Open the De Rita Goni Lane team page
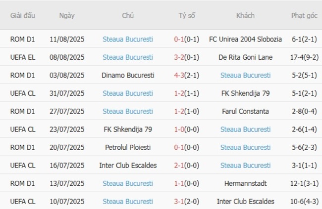Screen dimensions: 322x209 tap(245, 57)
